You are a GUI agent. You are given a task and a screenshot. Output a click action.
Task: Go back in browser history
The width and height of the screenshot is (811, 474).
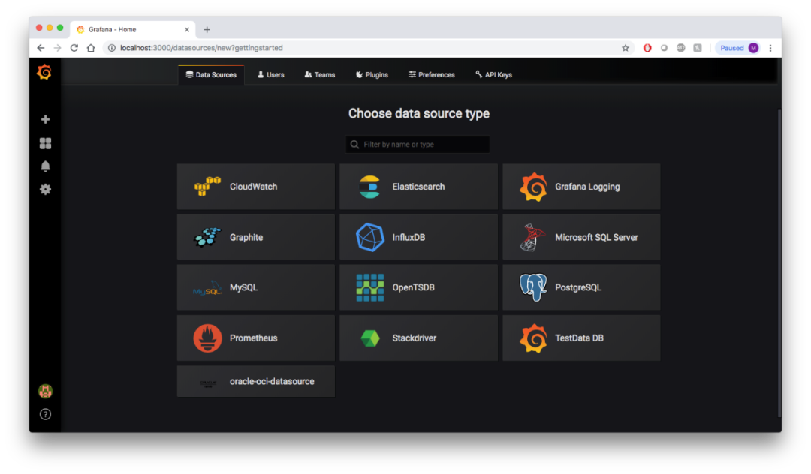41,48
